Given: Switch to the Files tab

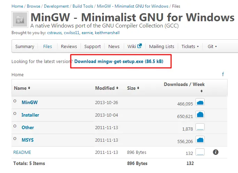Looking at the screenshot, I should tap(47, 46).
